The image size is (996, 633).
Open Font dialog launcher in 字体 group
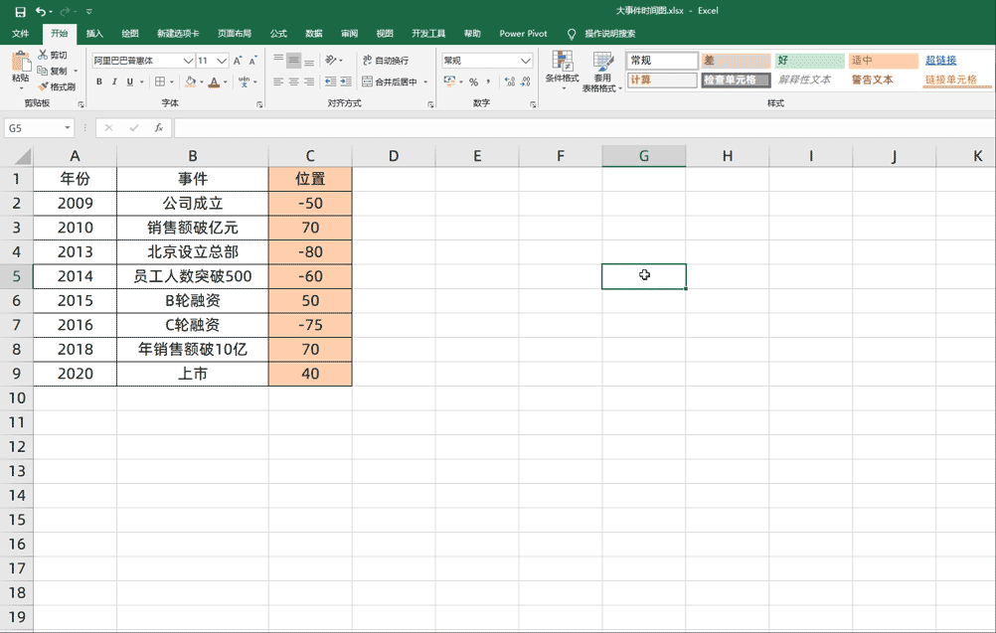[259, 104]
